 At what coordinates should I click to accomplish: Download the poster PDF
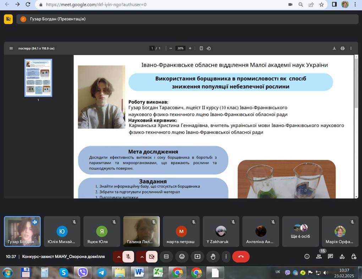tap(334, 48)
